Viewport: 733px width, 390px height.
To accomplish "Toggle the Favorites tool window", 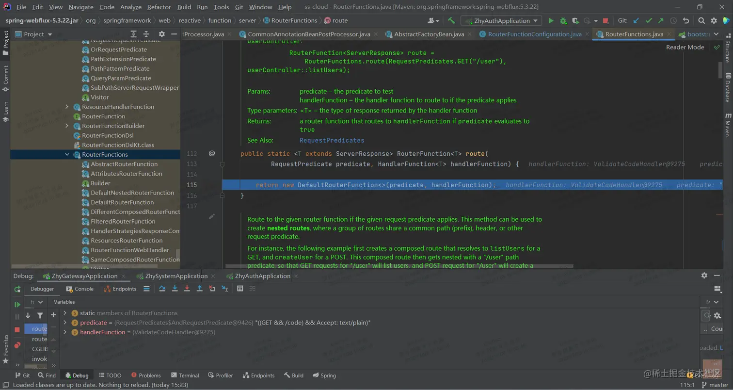I will tap(5, 349).
